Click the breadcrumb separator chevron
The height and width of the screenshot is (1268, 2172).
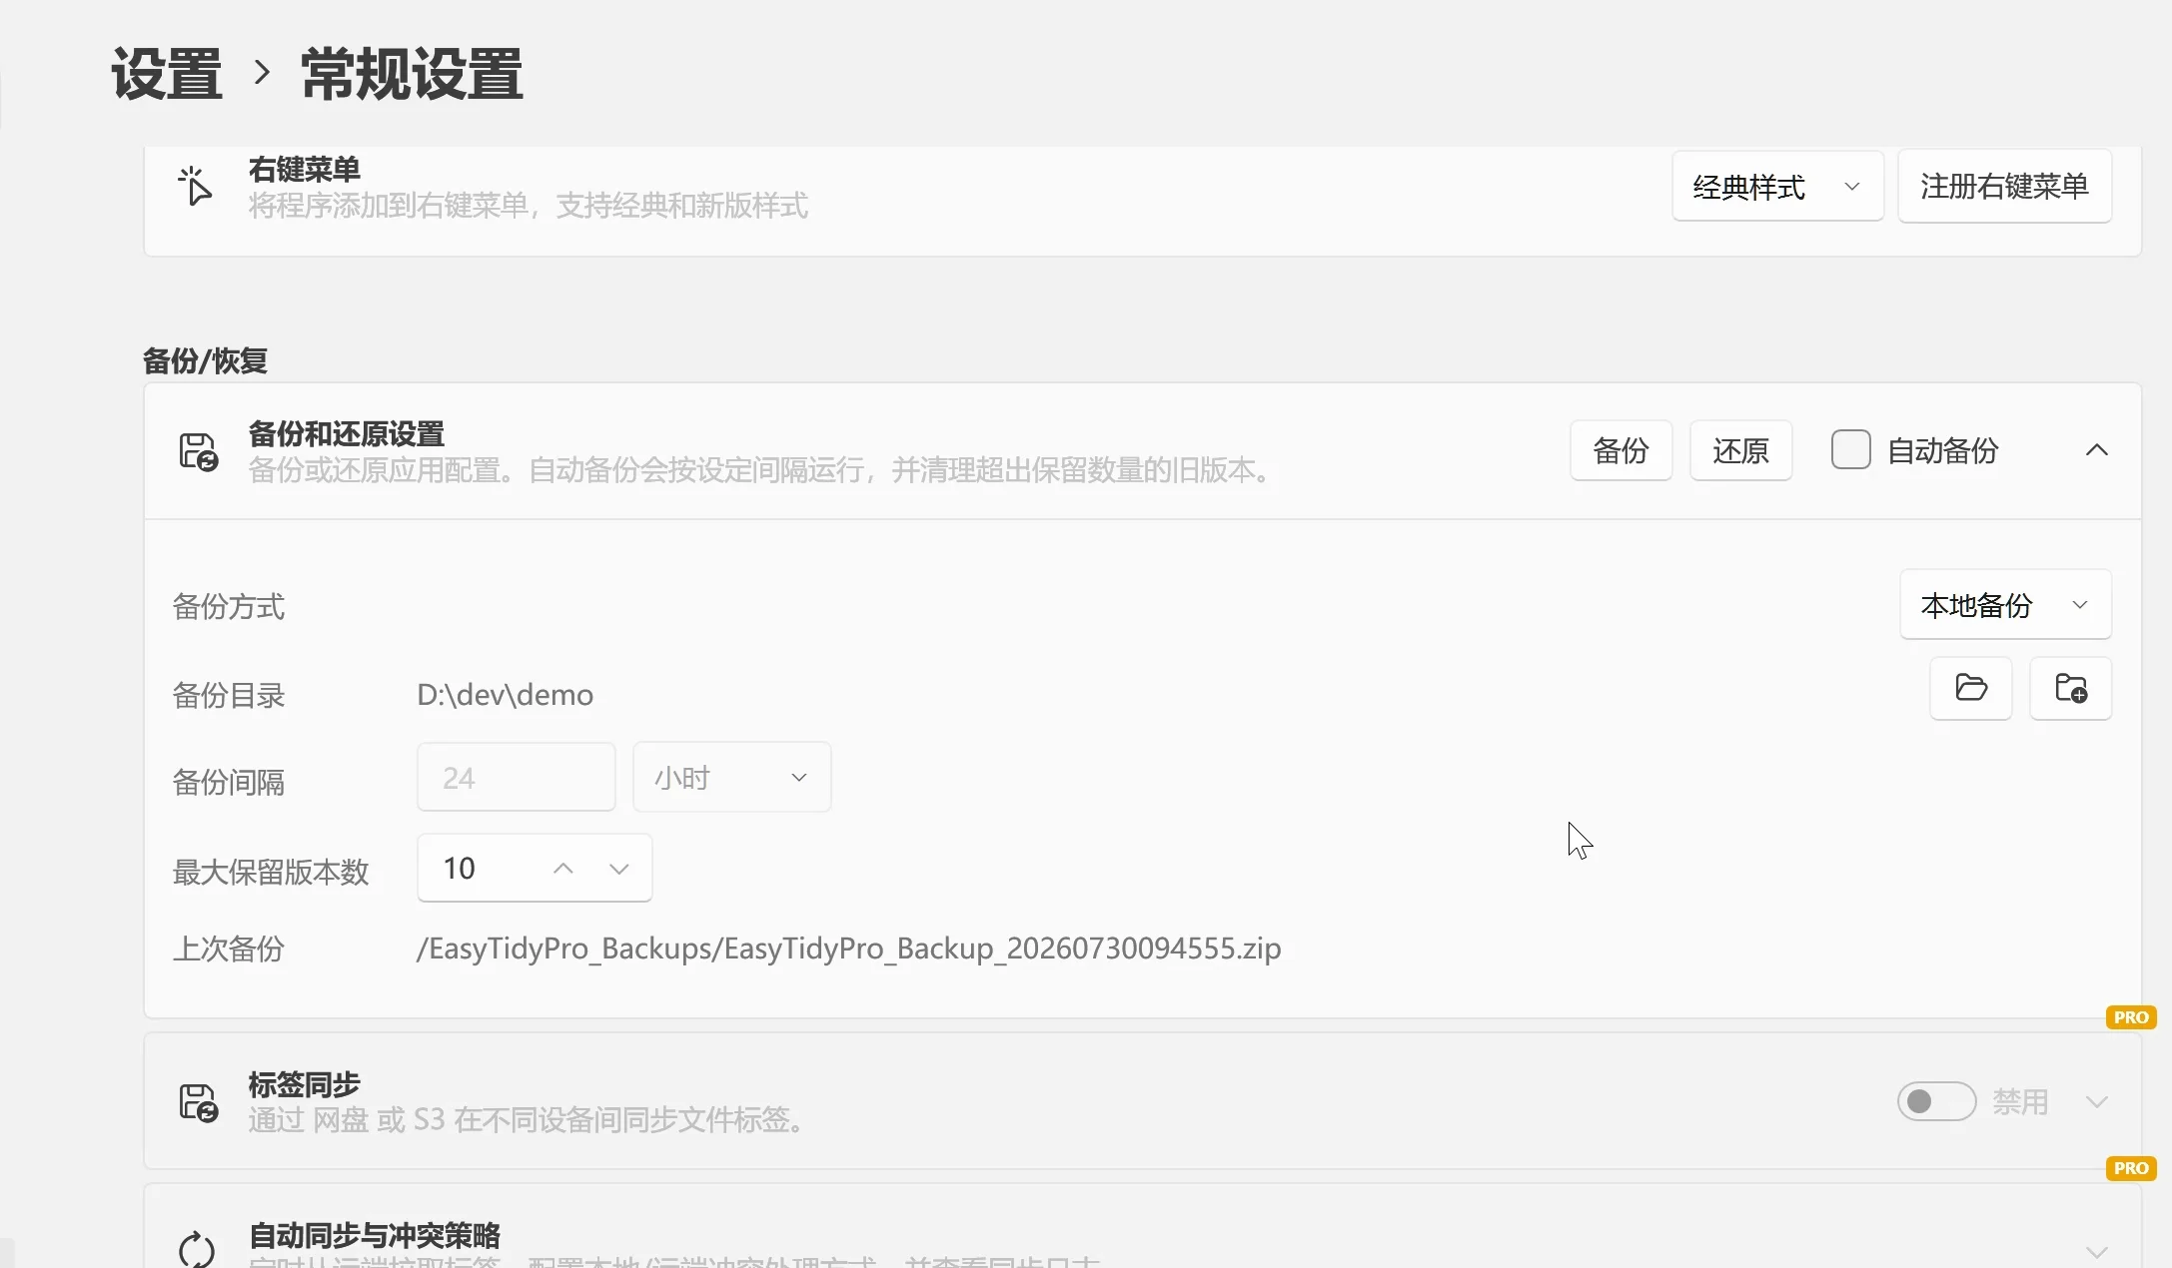[262, 73]
